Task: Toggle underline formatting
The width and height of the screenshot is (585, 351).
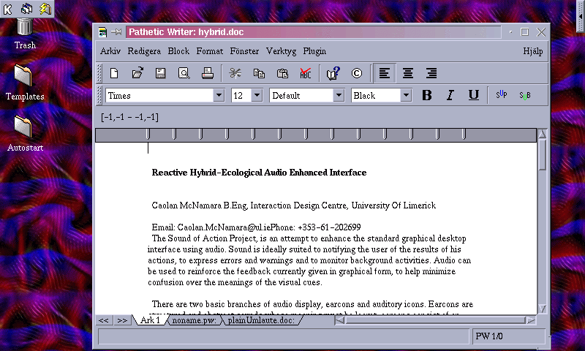Action: pyautogui.click(x=473, y=96)
